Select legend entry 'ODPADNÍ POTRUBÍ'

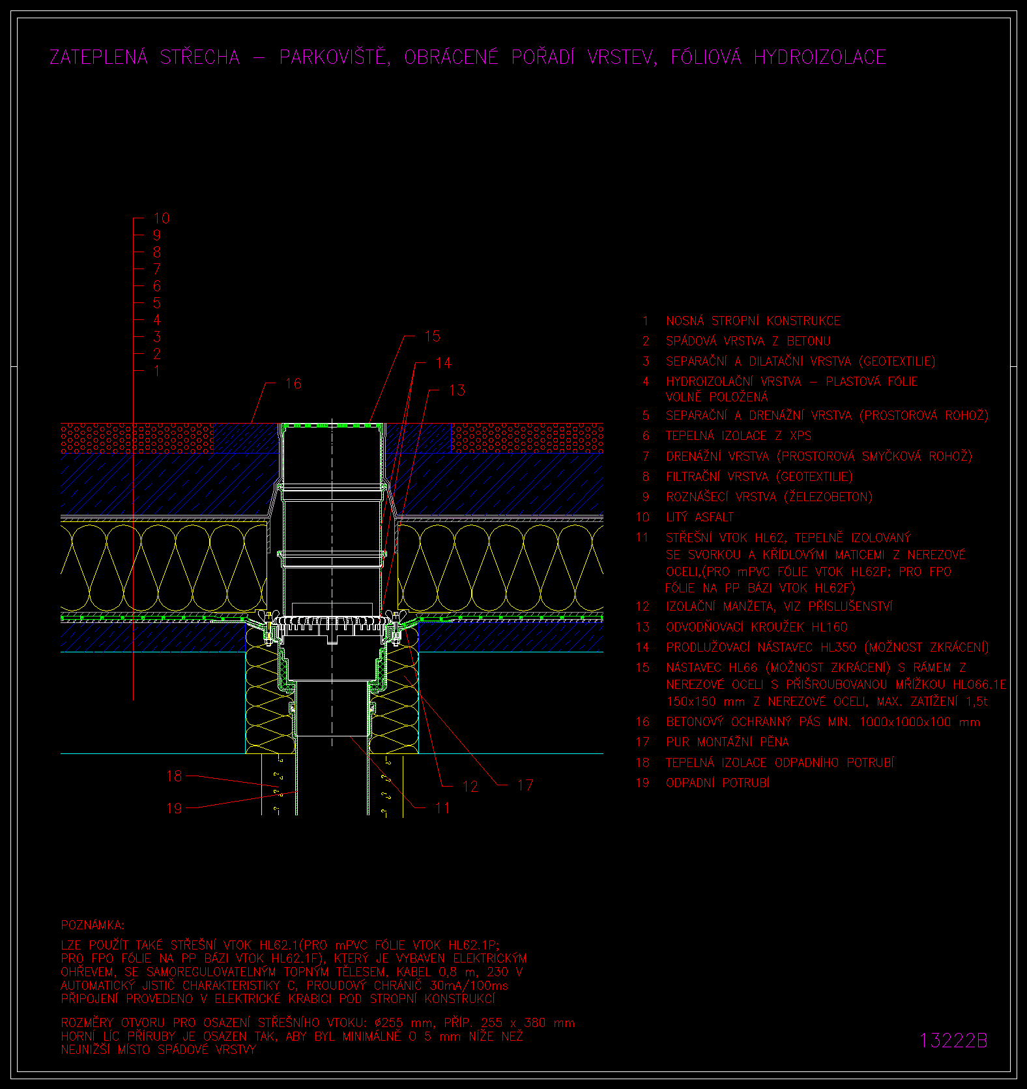(717, 783)
